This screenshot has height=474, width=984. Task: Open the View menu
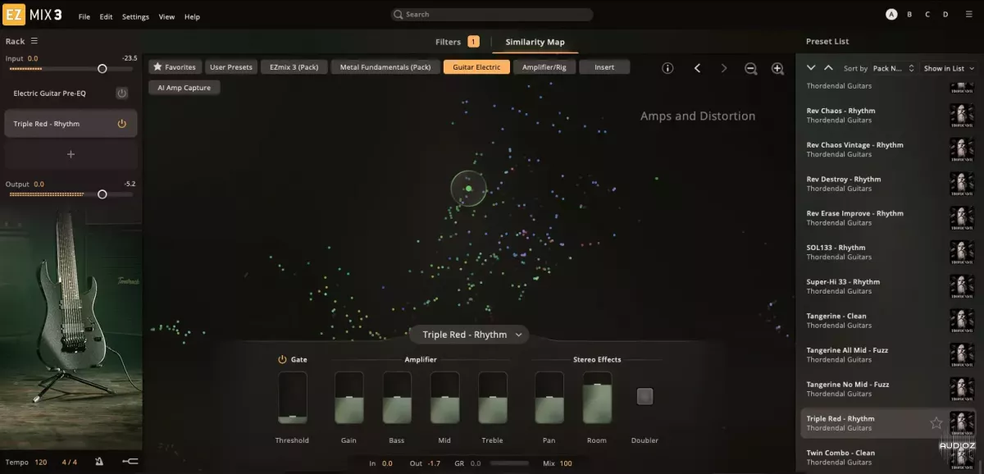click(x=166, y=16)
